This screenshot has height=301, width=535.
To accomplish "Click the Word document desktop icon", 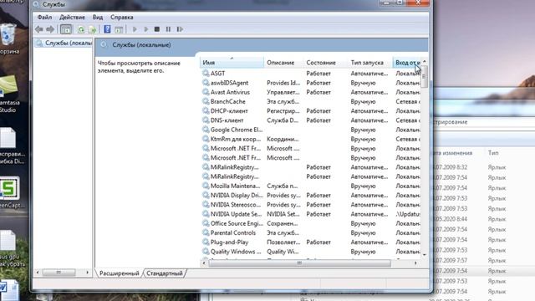I will click(x=9, y=290).
